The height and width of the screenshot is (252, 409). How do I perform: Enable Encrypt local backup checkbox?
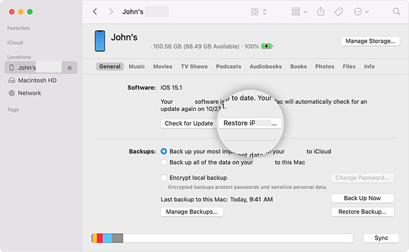click(164, 178)
